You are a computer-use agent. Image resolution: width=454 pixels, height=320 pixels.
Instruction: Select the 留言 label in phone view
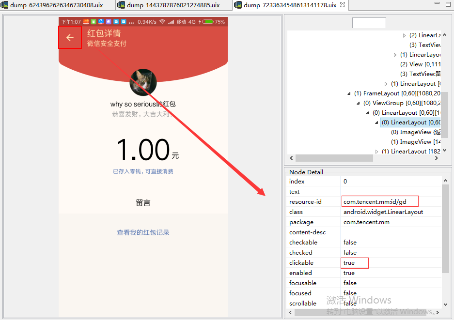(143, 202)
